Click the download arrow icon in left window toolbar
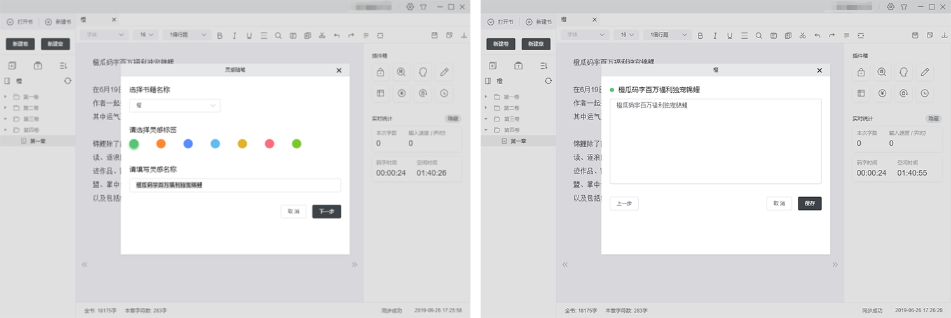 [464, 35]
